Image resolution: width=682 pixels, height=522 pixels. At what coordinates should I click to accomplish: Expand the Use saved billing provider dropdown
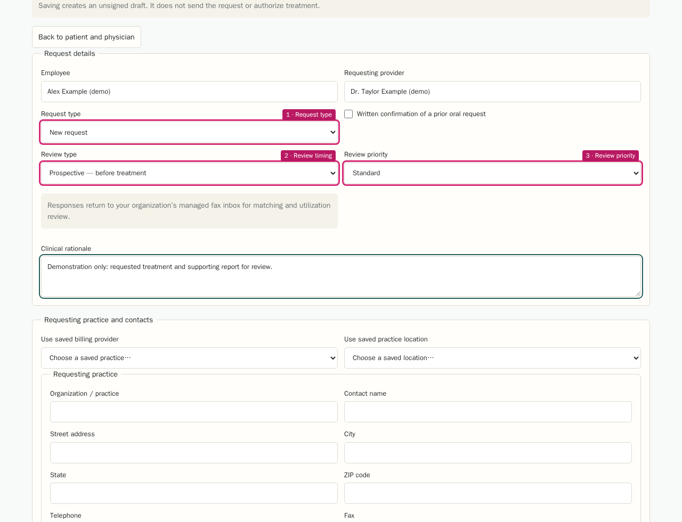pos(189,358)
